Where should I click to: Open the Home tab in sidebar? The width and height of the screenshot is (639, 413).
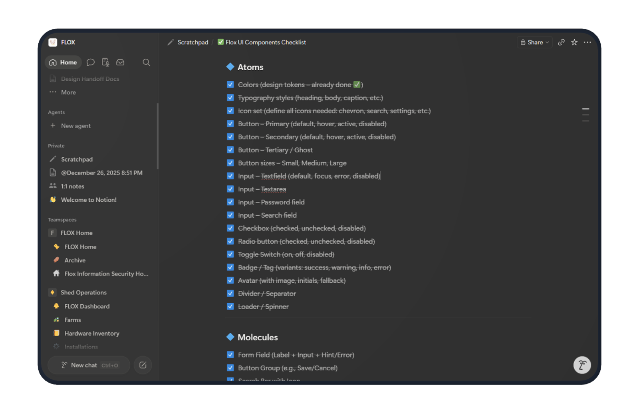(63, 62)
